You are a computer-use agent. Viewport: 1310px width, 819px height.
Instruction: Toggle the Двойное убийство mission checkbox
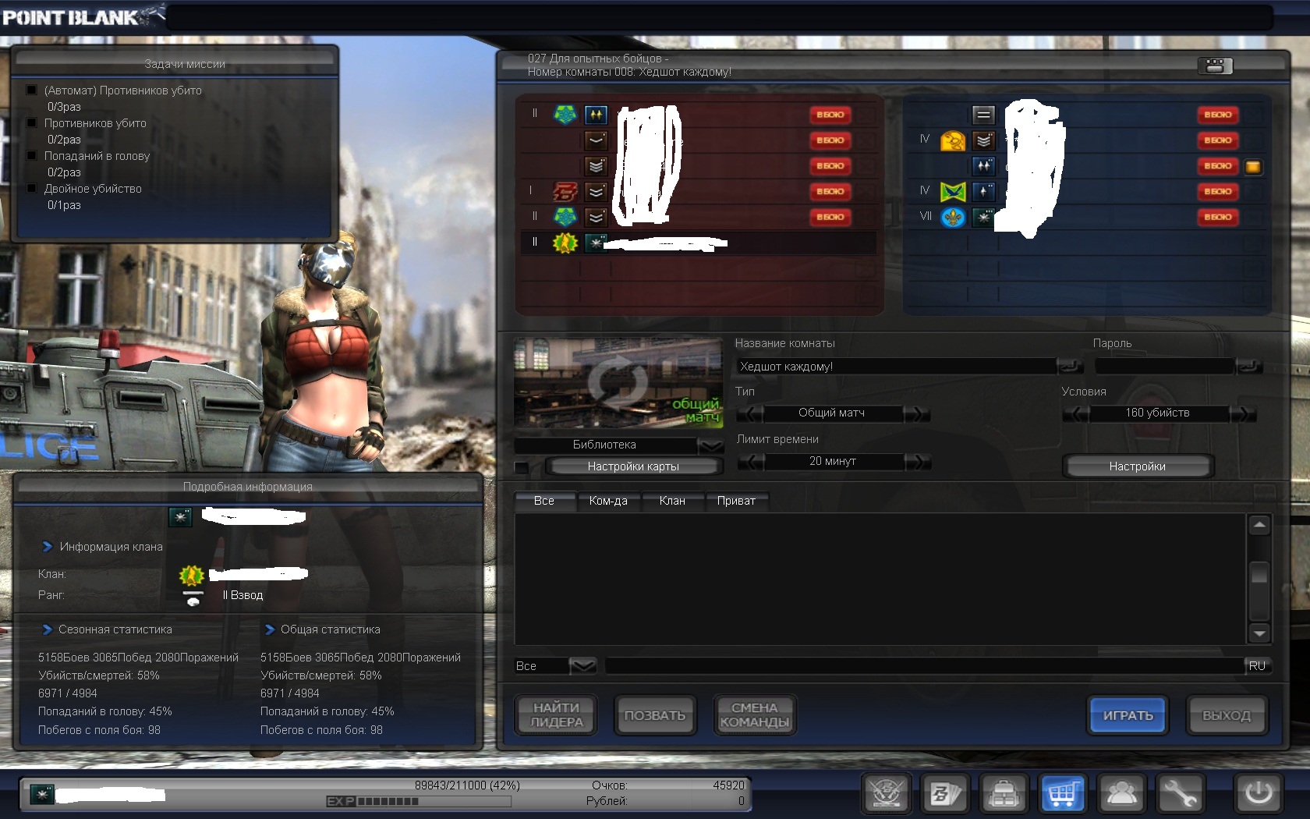32,188
